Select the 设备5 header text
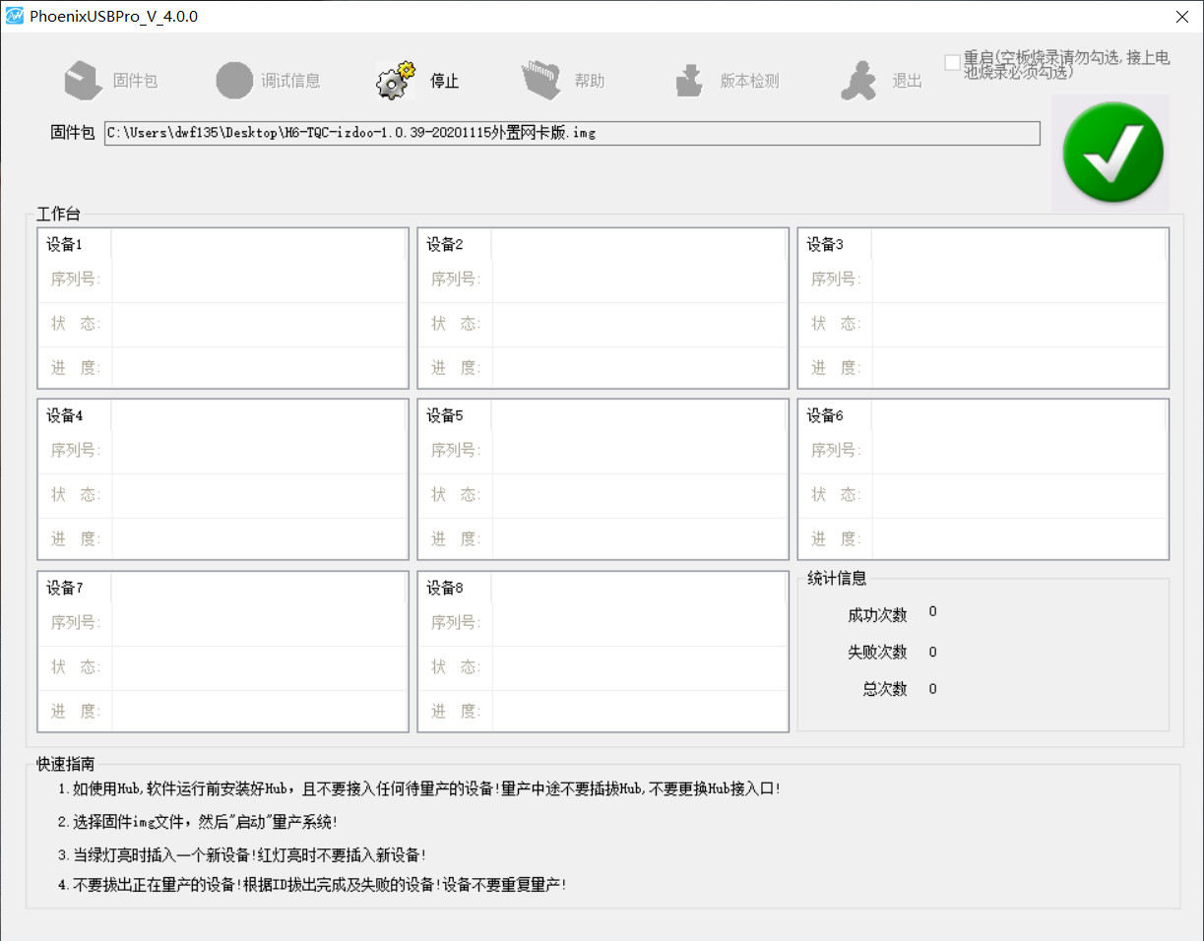The width and height of the screenshot is (1204, 941). coord(444,416)
